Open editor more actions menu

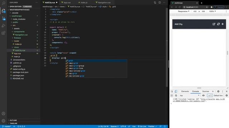(164, 2)
